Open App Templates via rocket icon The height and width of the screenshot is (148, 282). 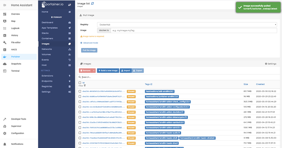pyautogui.click(x=70, y=28)
